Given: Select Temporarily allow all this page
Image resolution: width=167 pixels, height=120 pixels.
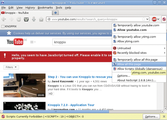Looking at the screenshot, I should pos(139,60).
